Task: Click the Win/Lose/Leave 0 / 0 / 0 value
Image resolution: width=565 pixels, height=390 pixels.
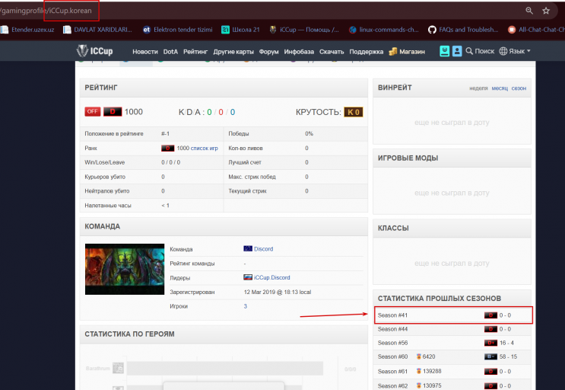Action: coord(171,162)
